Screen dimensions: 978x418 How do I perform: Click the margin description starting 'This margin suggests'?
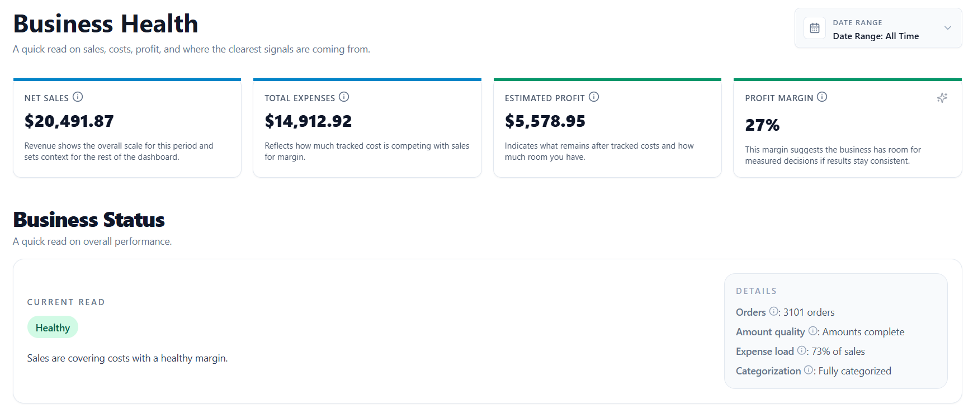[x=833, y=155]
